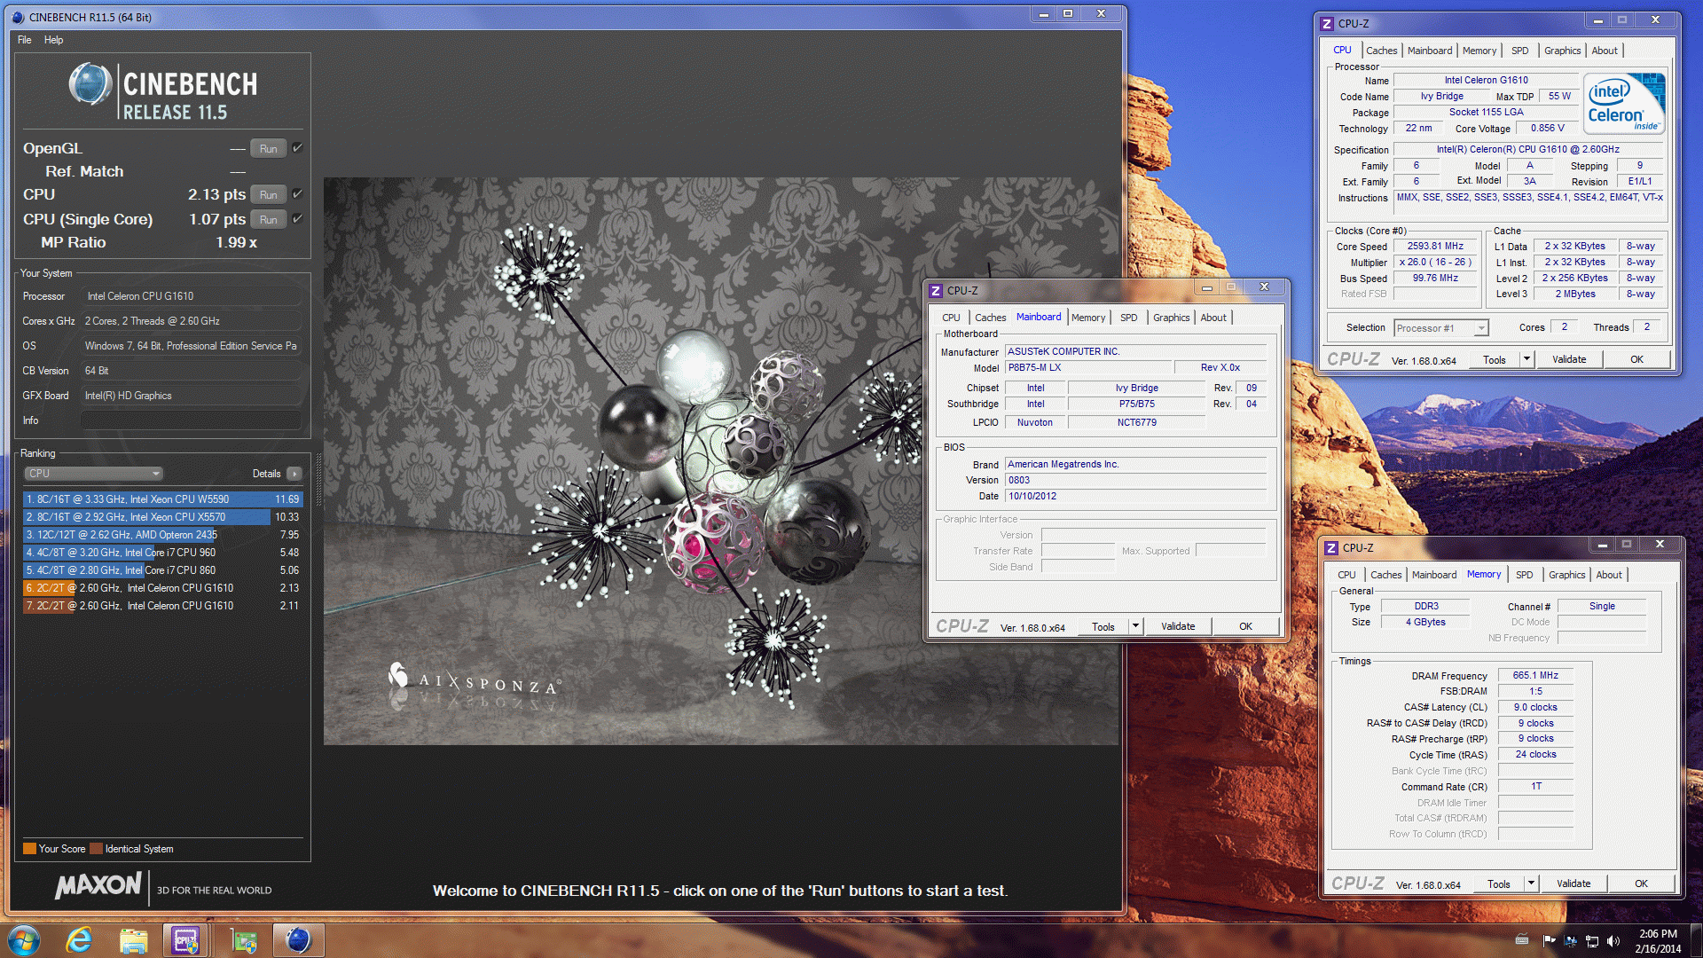Open the Processor #1 selection dropdown
This screenshot has width=1703, height=958.
tap(1440, 328)
